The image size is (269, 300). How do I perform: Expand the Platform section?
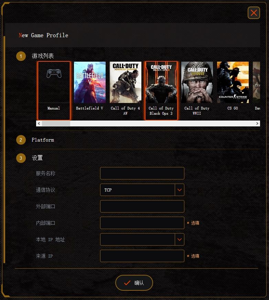pyautogui.click(x=43, y=140)
